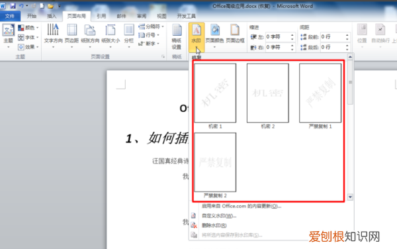Open theme Colors (颜色) dropdown

click(x=28, y=28)
